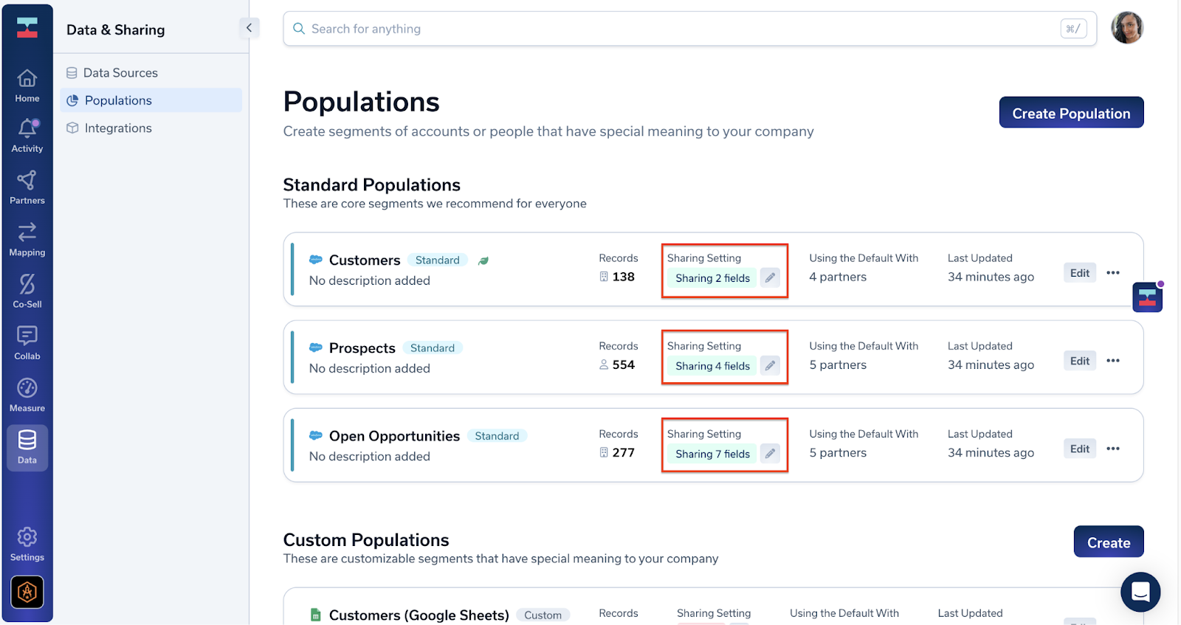Select Integrations in the side menu

(x=118, y=128)
